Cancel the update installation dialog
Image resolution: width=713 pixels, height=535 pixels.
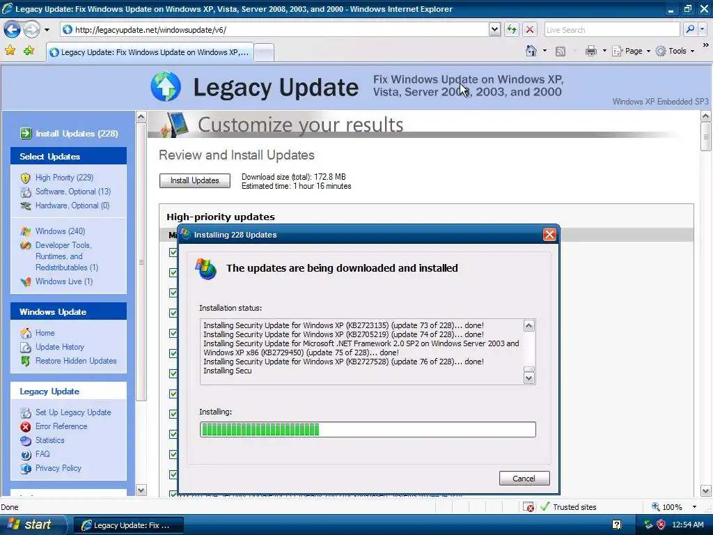[x=524, y=479]
